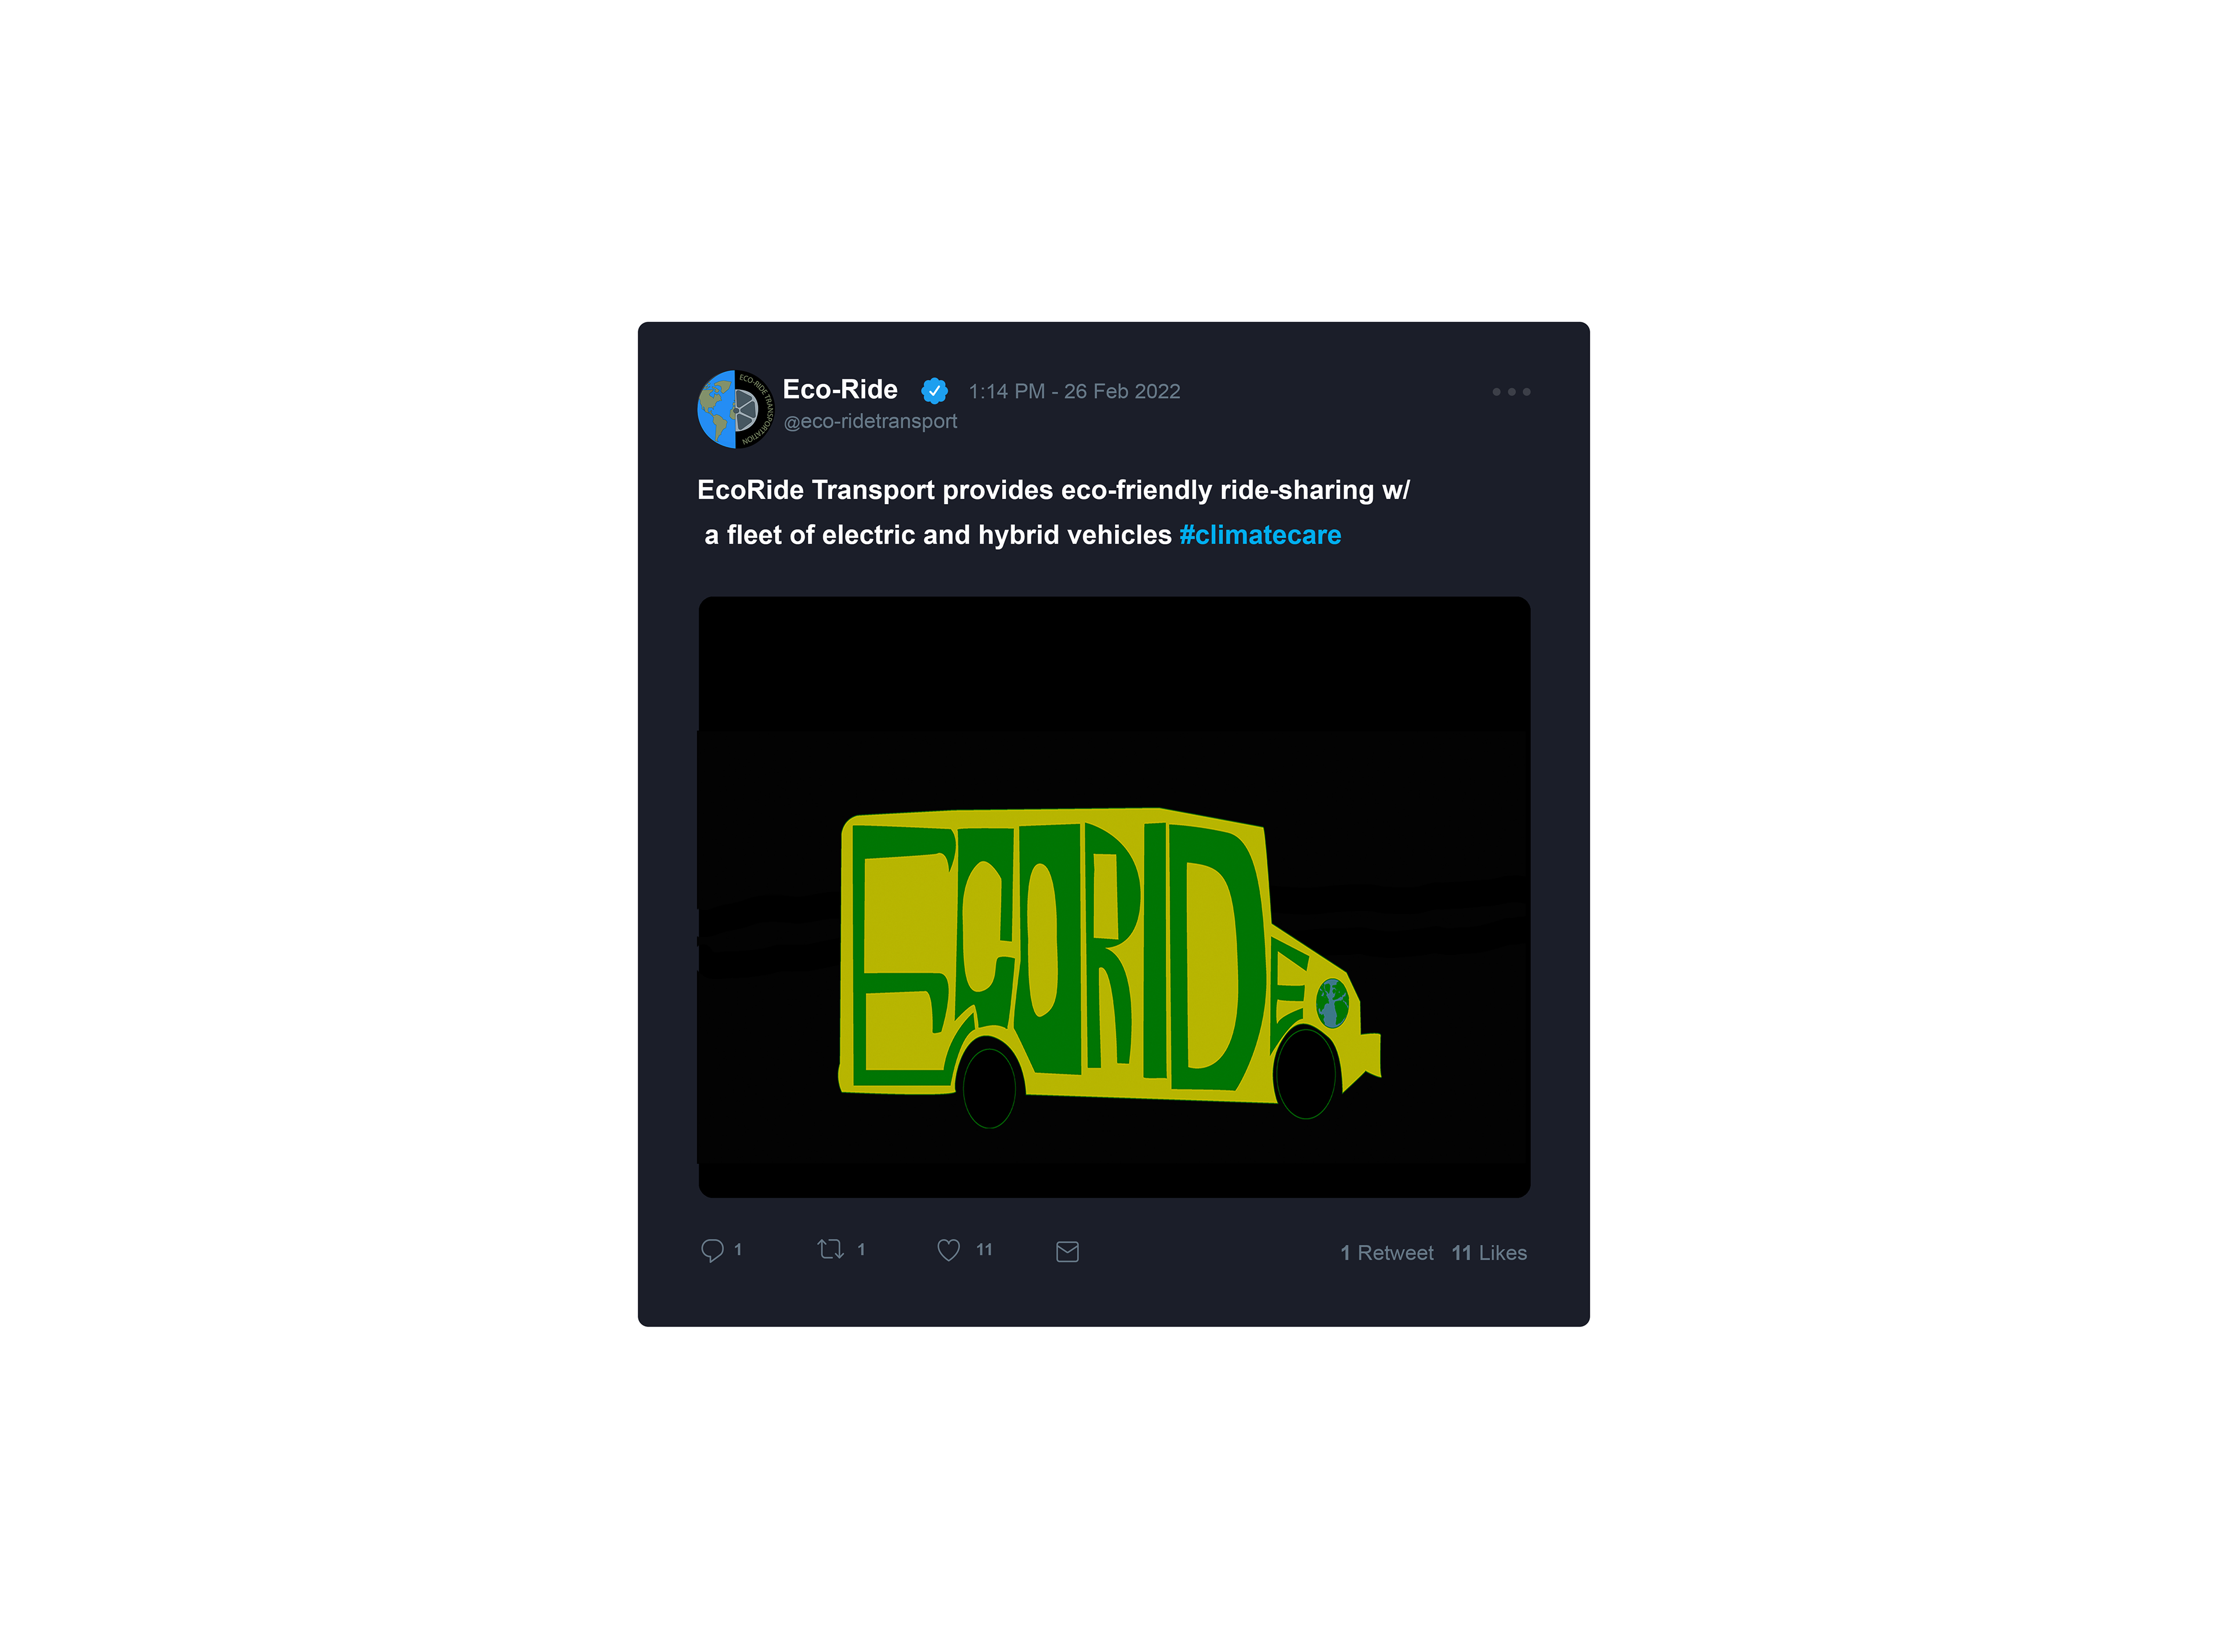Click the reply speech bubble icon
The height and width of the screenshot is (1652, 2228).
[712, 1251]
